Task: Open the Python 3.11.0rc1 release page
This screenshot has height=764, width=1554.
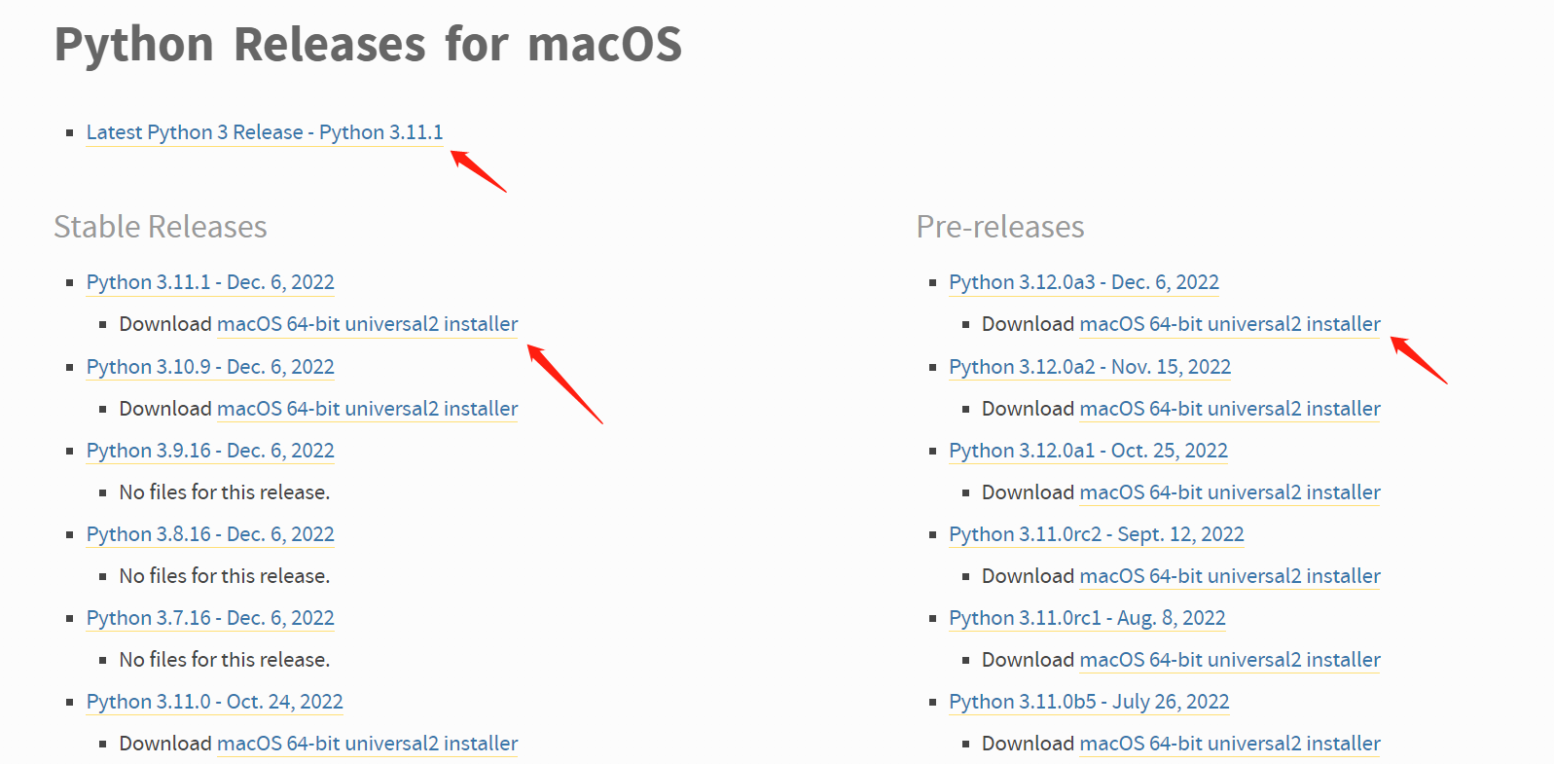Action: click(1087, 618)
